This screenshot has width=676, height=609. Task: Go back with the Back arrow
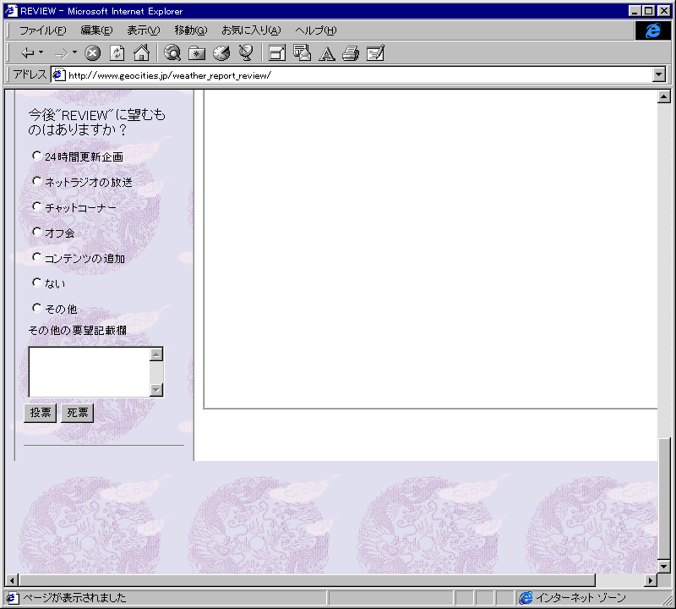tap(28, 53)
